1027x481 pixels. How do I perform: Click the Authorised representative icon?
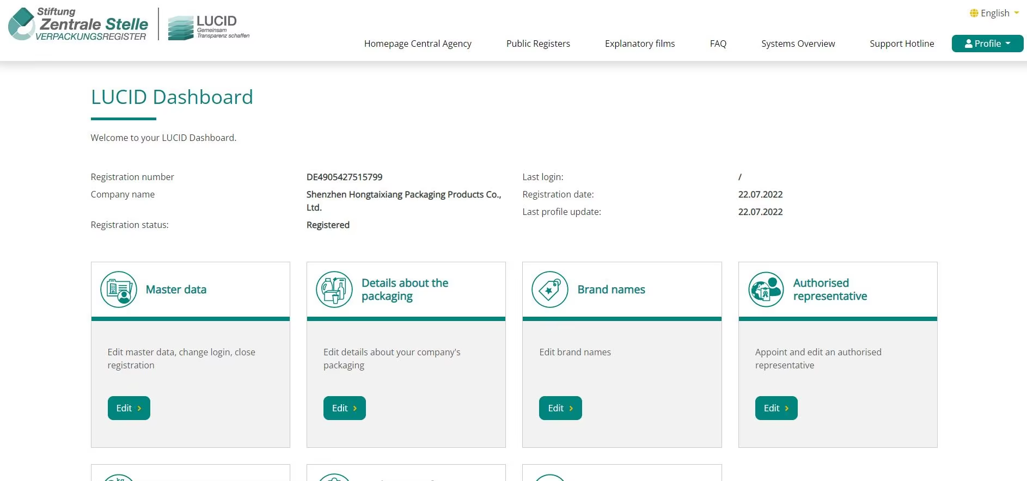(766, 289)
